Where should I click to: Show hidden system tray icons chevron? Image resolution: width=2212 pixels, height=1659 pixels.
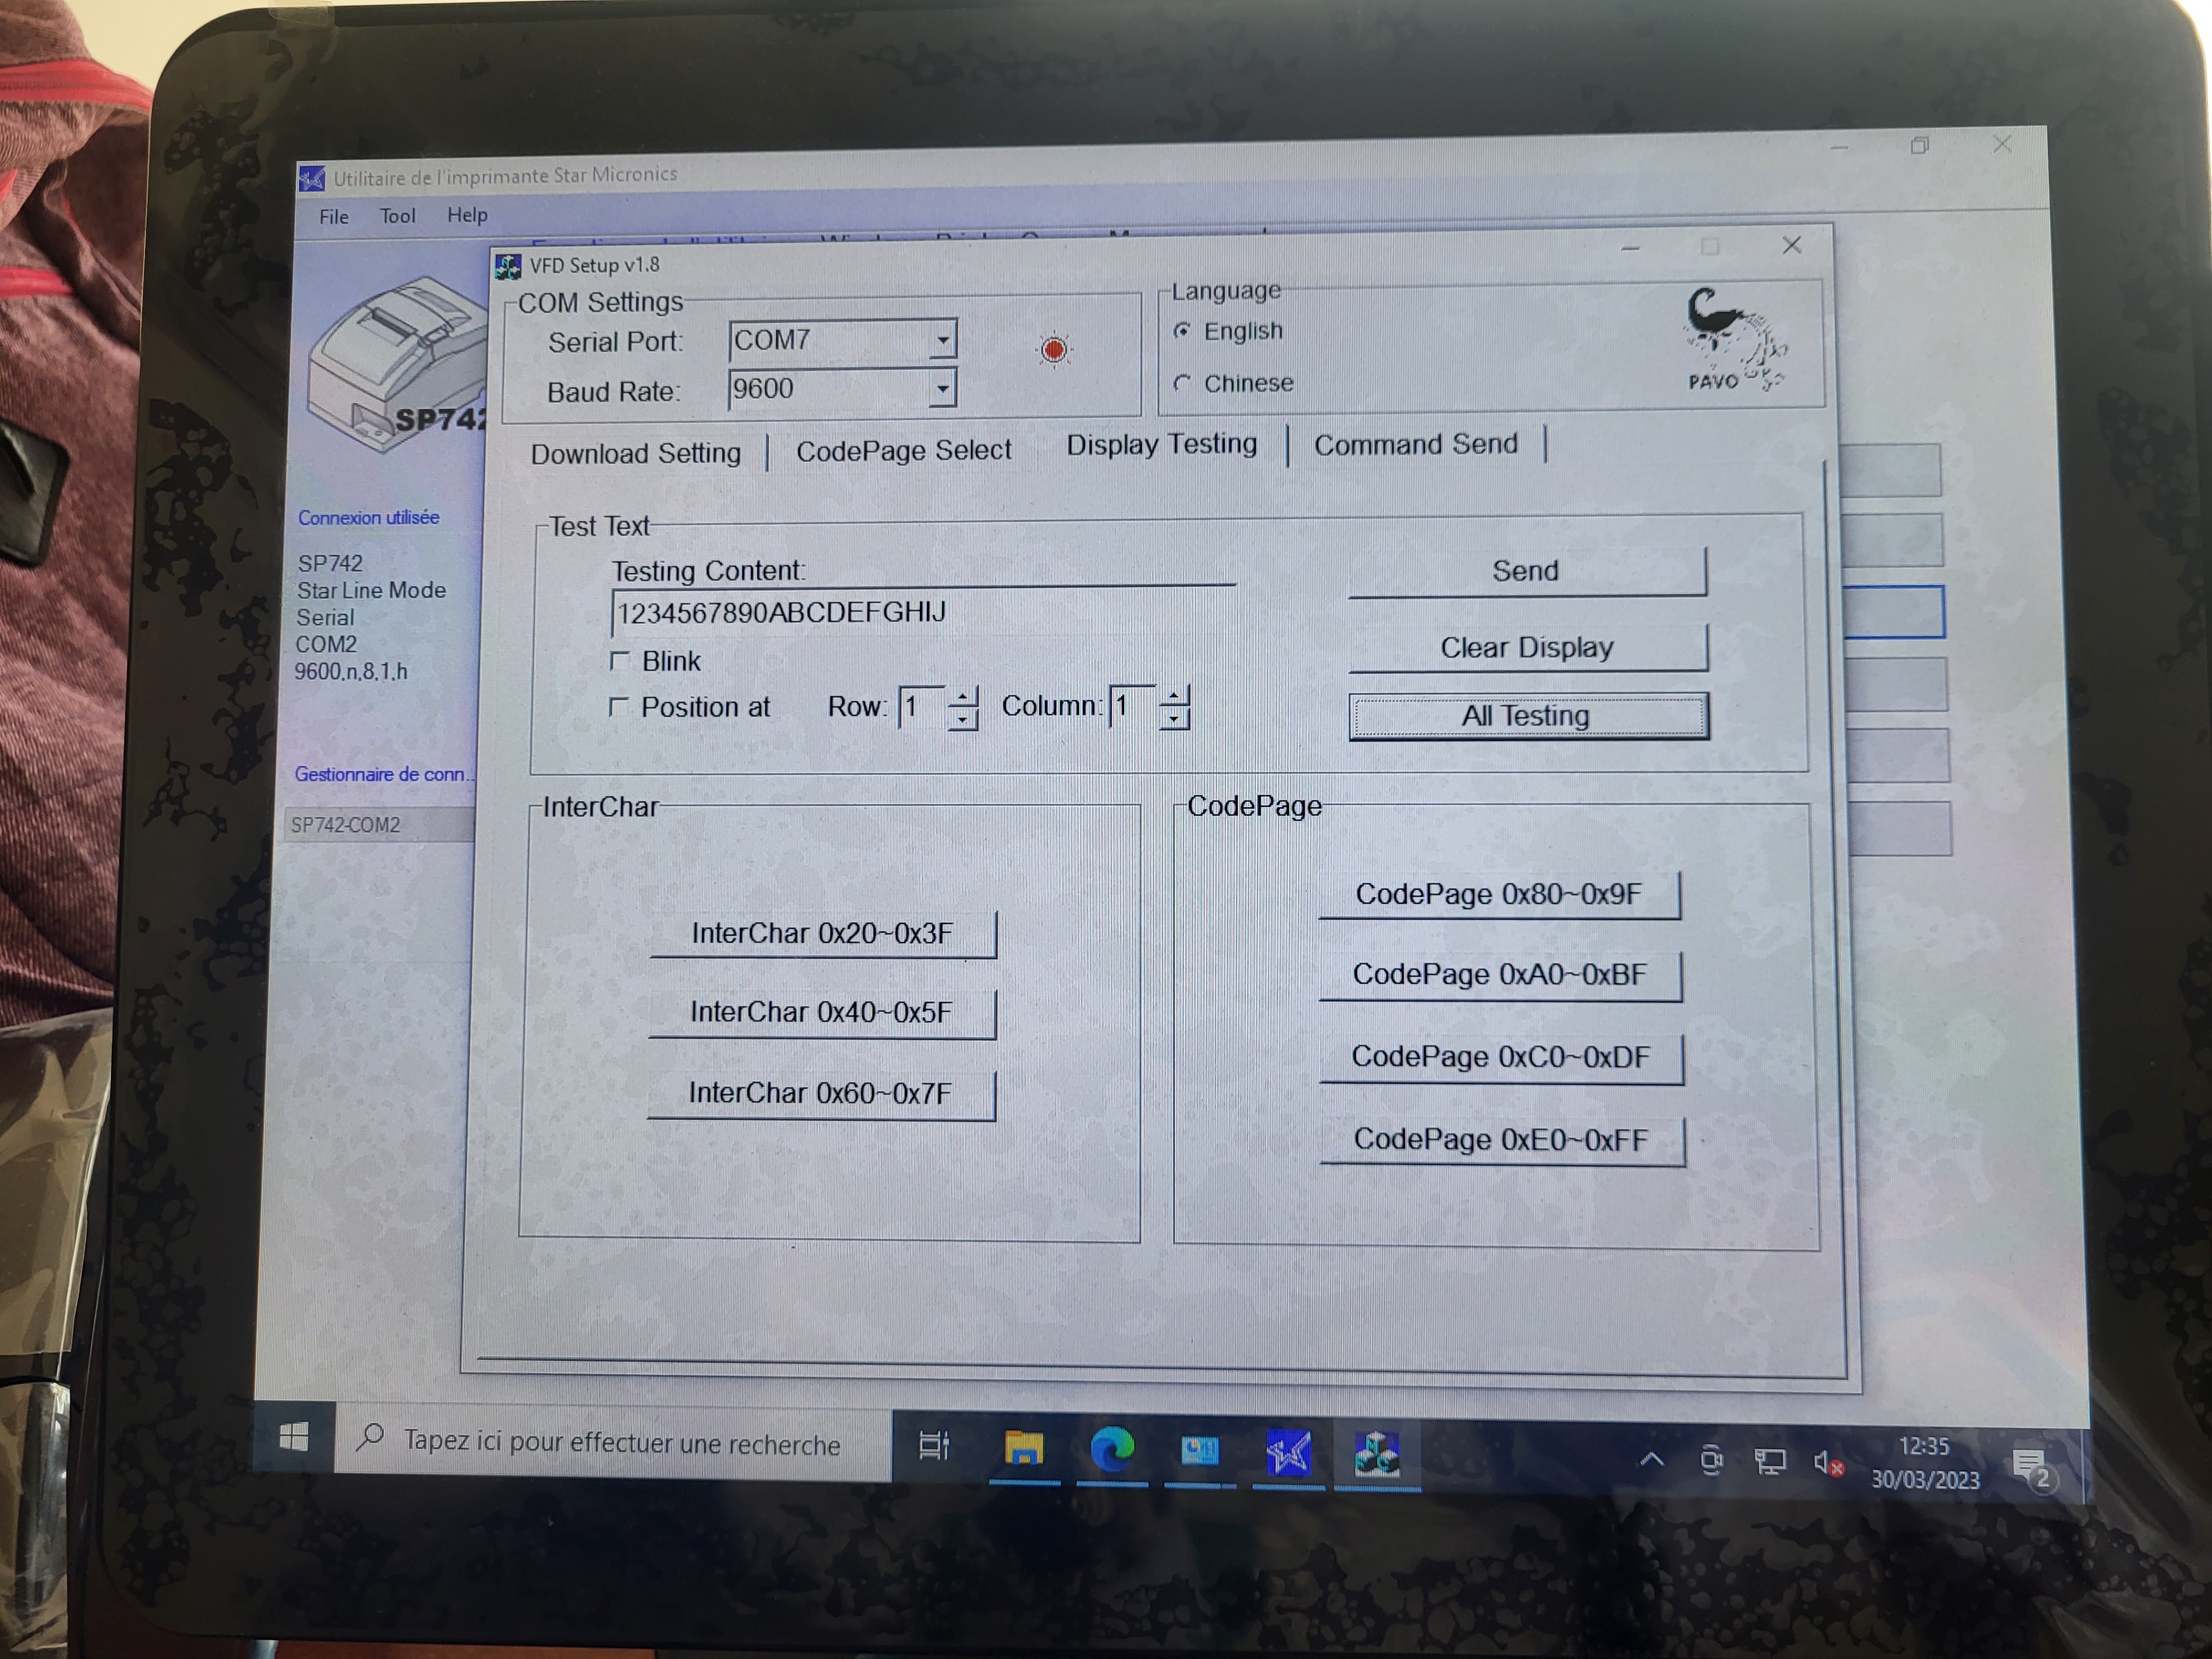pyautogui.click(x=1652, y=1459)
